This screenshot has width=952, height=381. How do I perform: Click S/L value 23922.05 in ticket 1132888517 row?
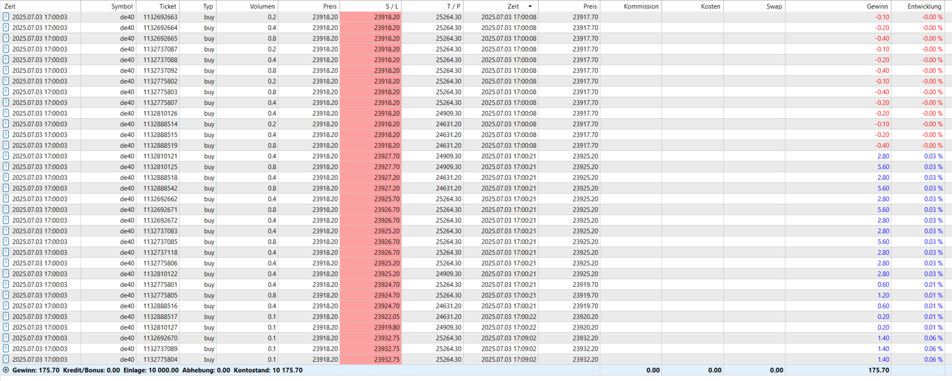(386, 317)
